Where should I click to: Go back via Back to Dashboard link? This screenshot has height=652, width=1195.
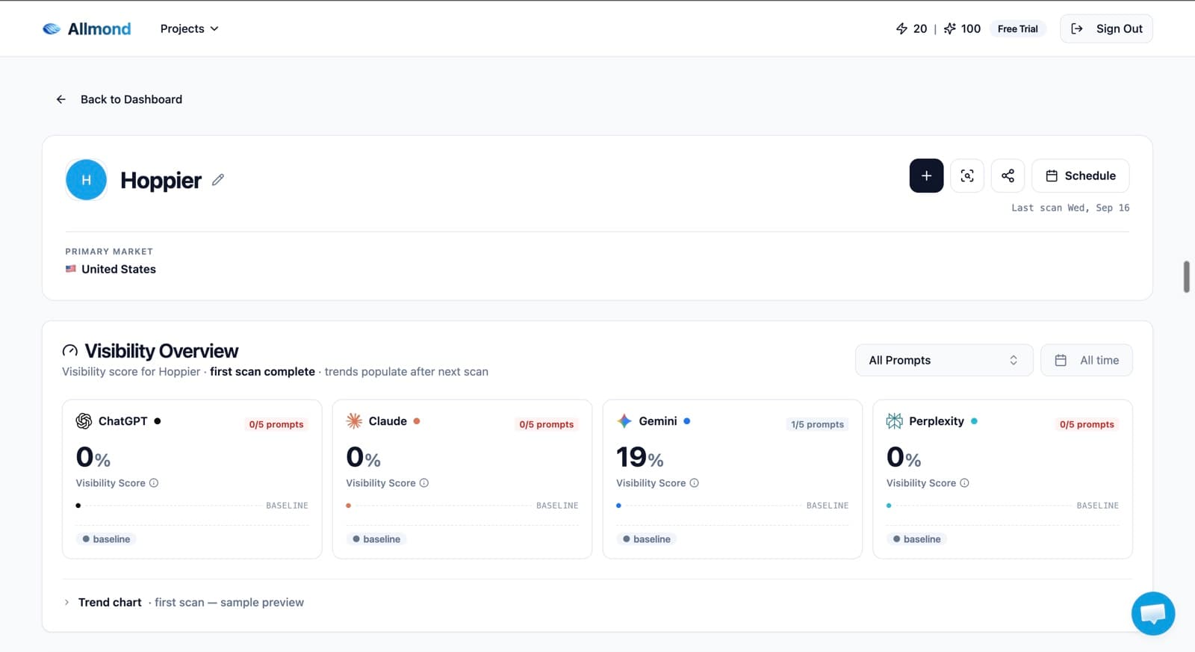[x=119, y=99]
